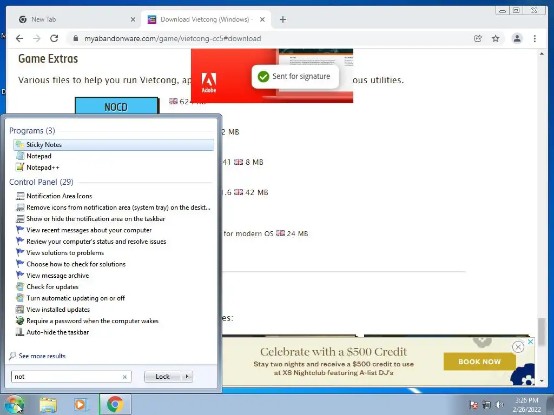Click the taskbar clock showing 3:26 PM
Viewport: 554px width, 415px height.
pyautogui.click(x=526, y=405)
